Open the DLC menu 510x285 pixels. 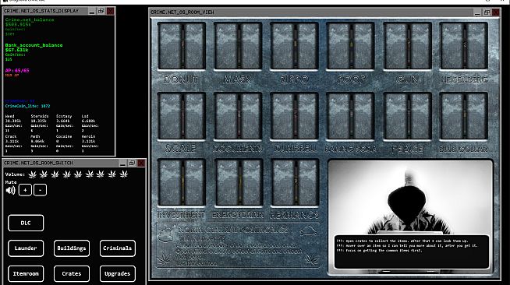(26, 223)
